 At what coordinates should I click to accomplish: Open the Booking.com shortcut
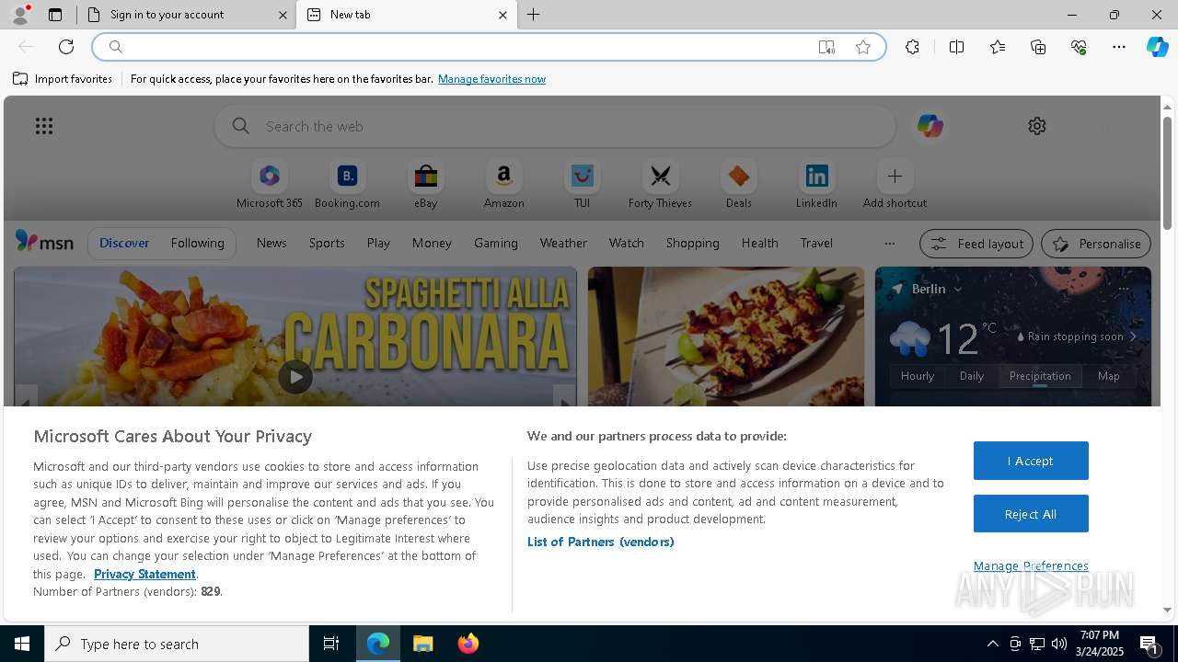(x=347, y=185)
